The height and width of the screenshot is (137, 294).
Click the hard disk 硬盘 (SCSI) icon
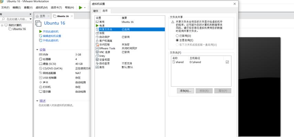pos(41,64)
